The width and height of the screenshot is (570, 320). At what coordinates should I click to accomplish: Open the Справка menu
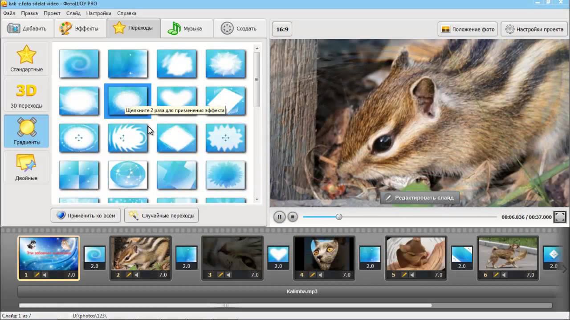(x=127, y=13)
